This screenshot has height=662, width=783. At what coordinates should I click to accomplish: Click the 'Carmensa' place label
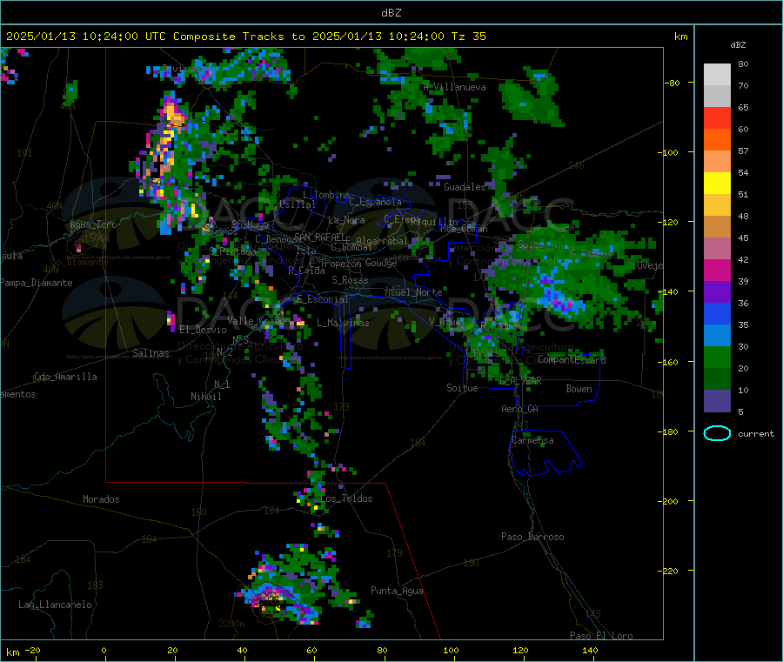pos(532,440)
